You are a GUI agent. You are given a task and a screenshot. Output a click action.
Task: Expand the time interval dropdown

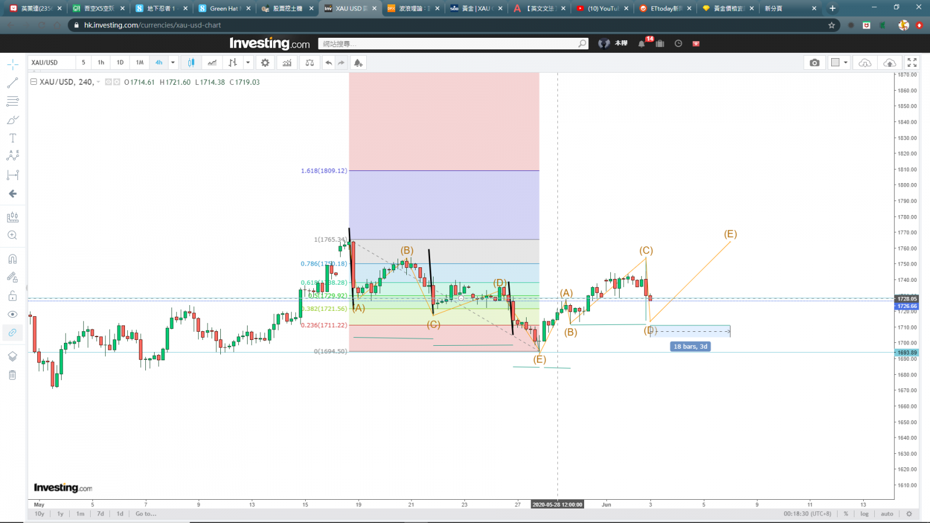coord(173,63)
